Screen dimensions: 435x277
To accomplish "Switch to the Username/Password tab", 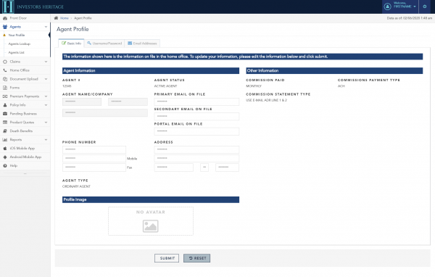I will click(104, 44).
